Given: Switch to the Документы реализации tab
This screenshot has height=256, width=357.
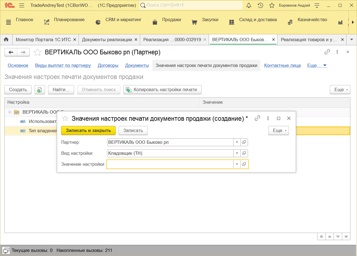Looking at the screenshot, I should click(x=107, y=40).
